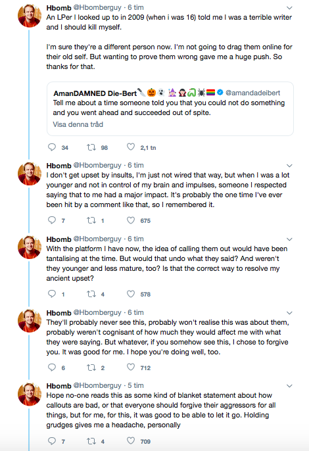Open the Hbomb avatar on the first tweet
The image size is (309, 451).
(x=30, y=16)
